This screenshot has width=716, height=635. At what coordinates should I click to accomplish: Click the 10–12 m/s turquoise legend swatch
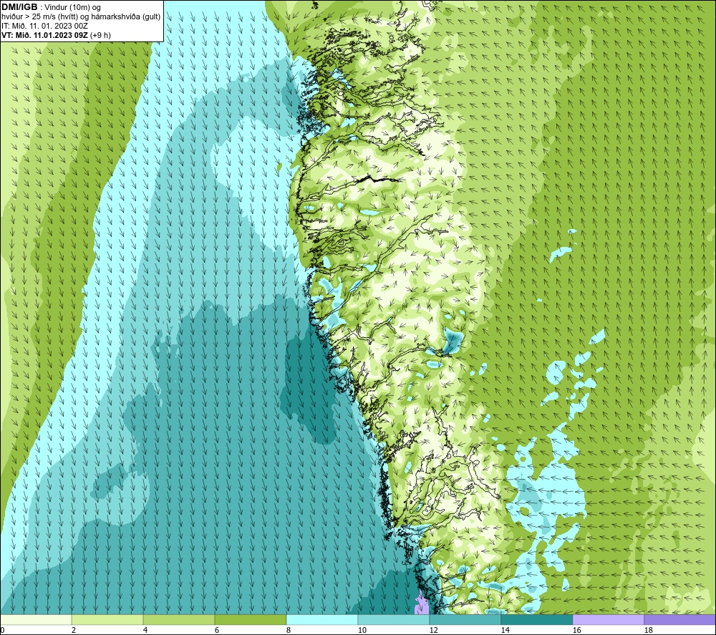click(x=394, y=619)
